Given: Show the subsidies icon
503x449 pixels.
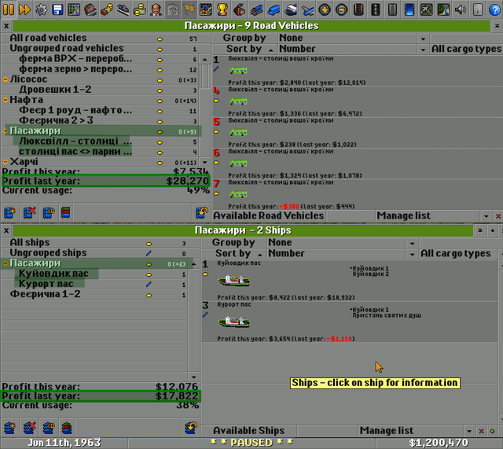Looking at the screenshot, I should click(x=107, y=9).
